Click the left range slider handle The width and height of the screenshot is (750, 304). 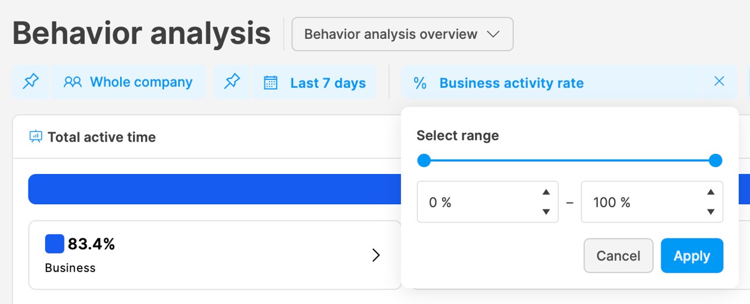click(x=424, y=161)
